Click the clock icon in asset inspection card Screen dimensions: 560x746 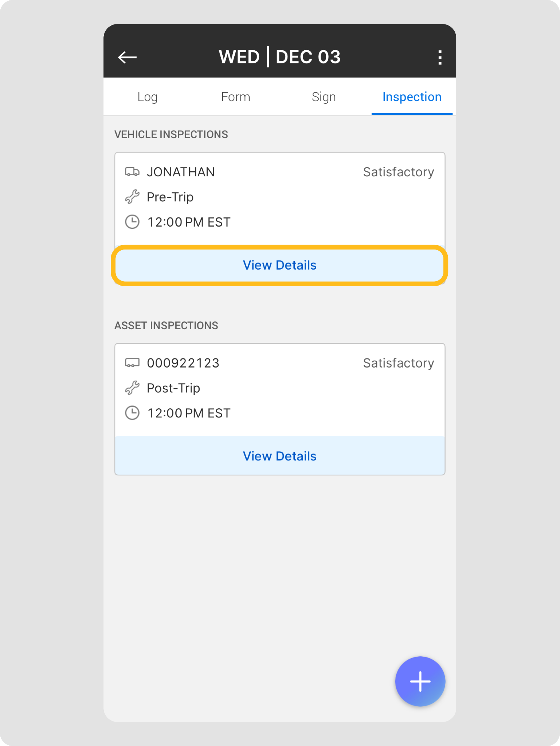click(x=132, y=413)
